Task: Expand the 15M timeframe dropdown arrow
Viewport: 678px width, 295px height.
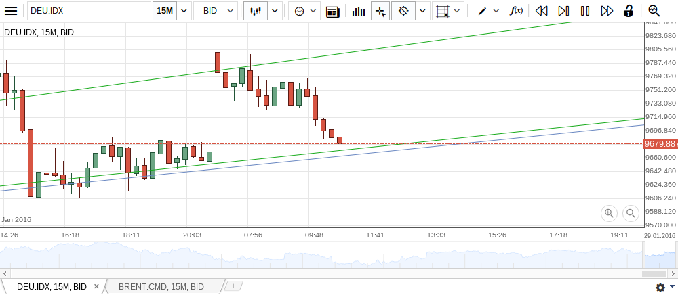Action: (183, 11)
